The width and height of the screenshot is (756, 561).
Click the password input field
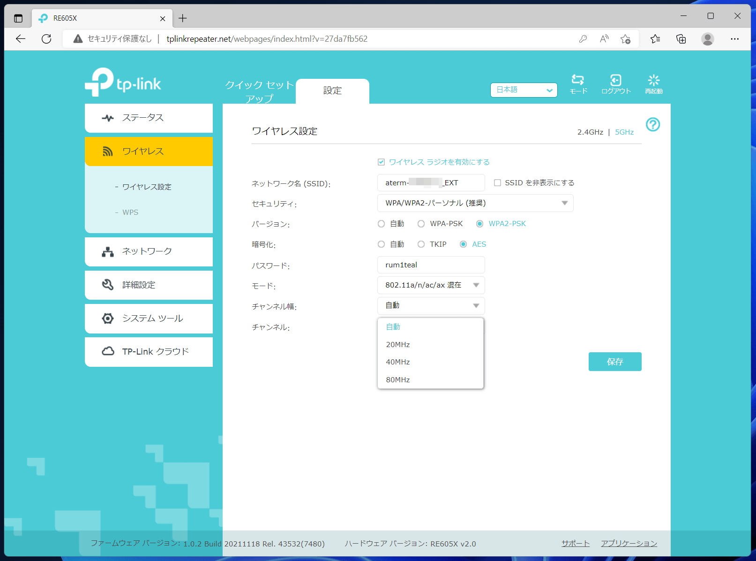(431, 265)
